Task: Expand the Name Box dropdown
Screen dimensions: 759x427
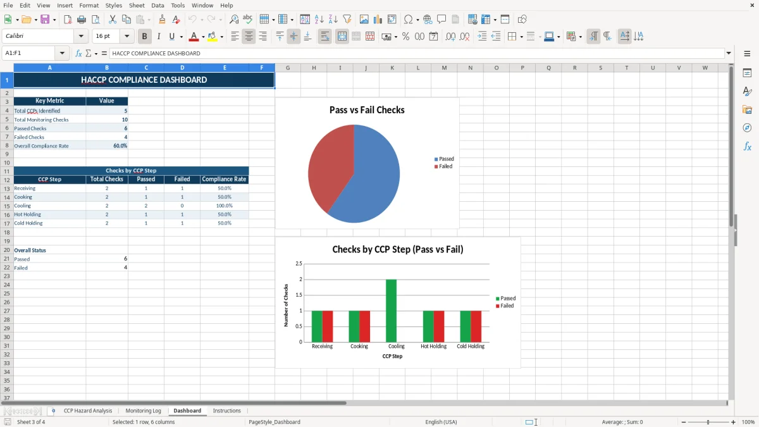Action: [63, 53]
